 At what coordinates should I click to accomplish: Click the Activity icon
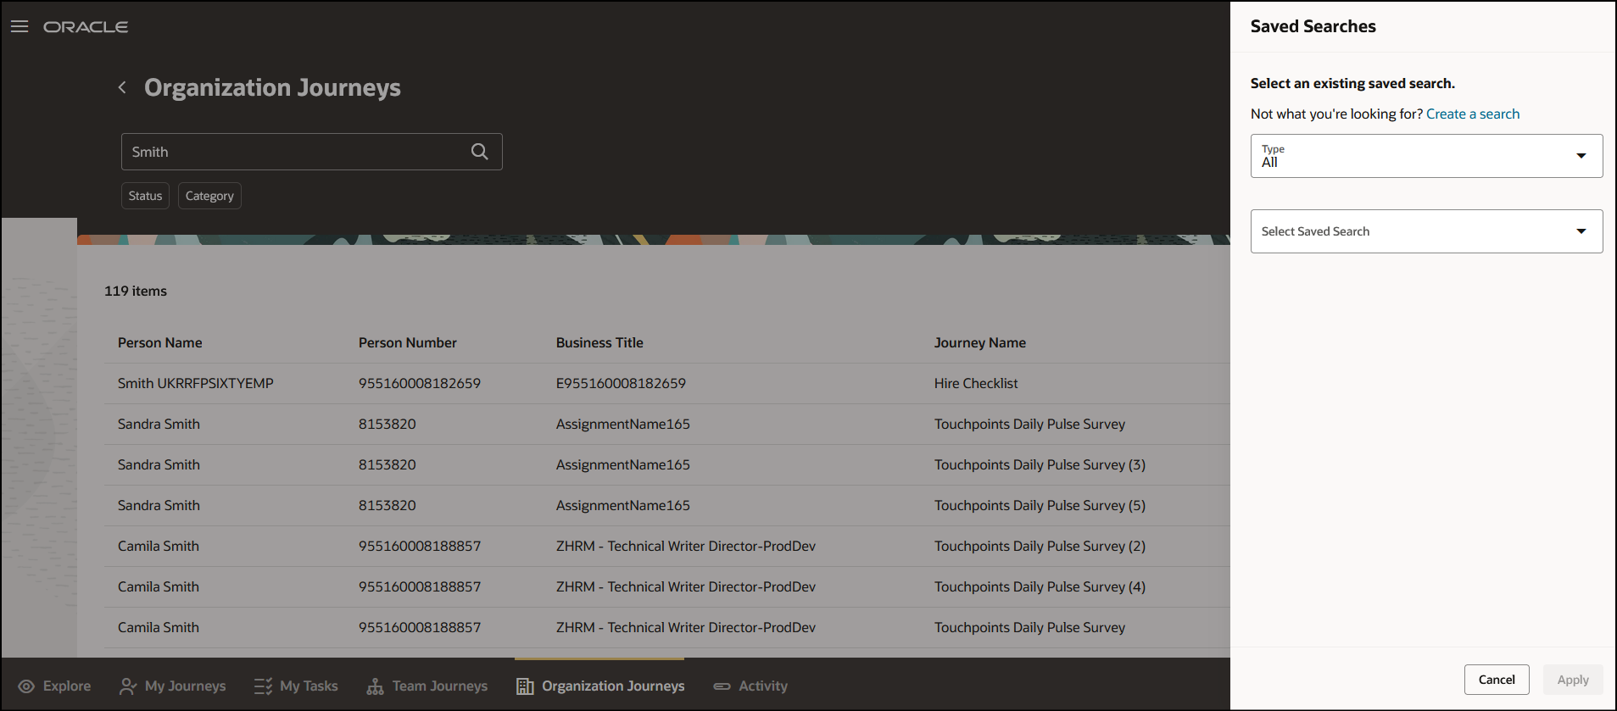(x=722, y=686)
